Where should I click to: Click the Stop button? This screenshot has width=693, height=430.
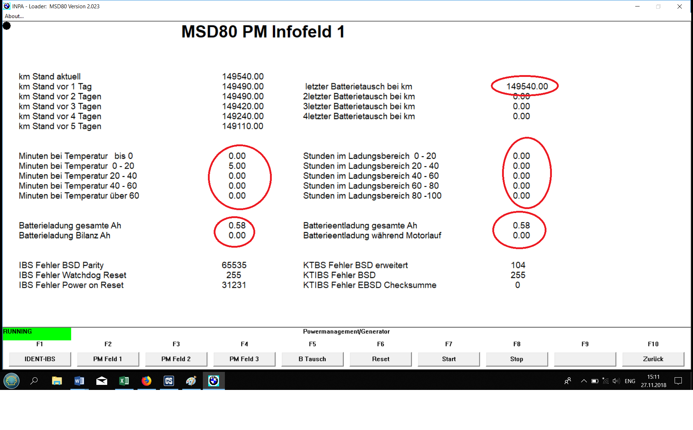(517, 359)
